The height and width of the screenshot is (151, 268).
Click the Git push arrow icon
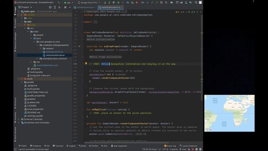coord(157,3)
